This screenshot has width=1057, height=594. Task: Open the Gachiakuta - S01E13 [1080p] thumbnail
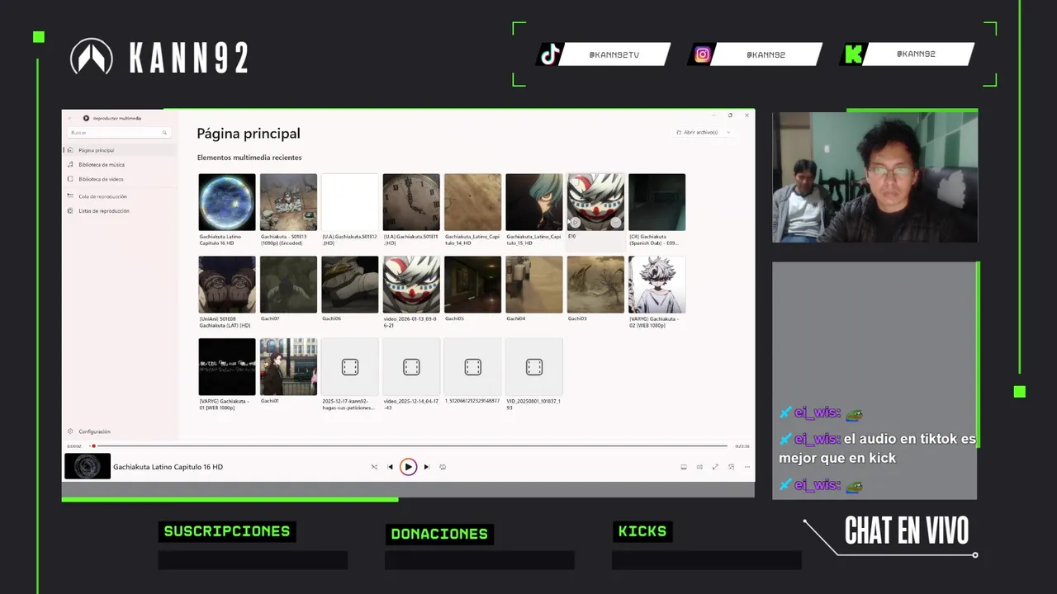pos(288,202)
